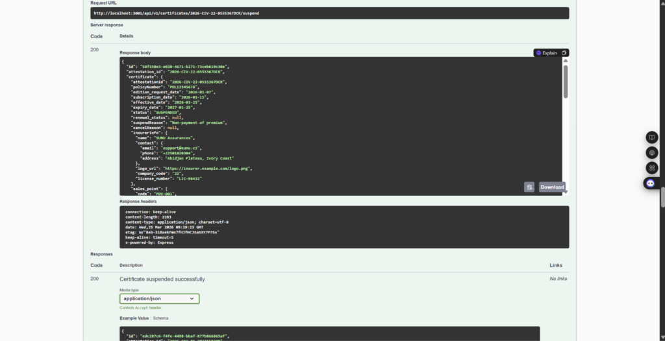Click the Response headers block
Viewport: 665px width, 341px height.
(x=344, y=227)
